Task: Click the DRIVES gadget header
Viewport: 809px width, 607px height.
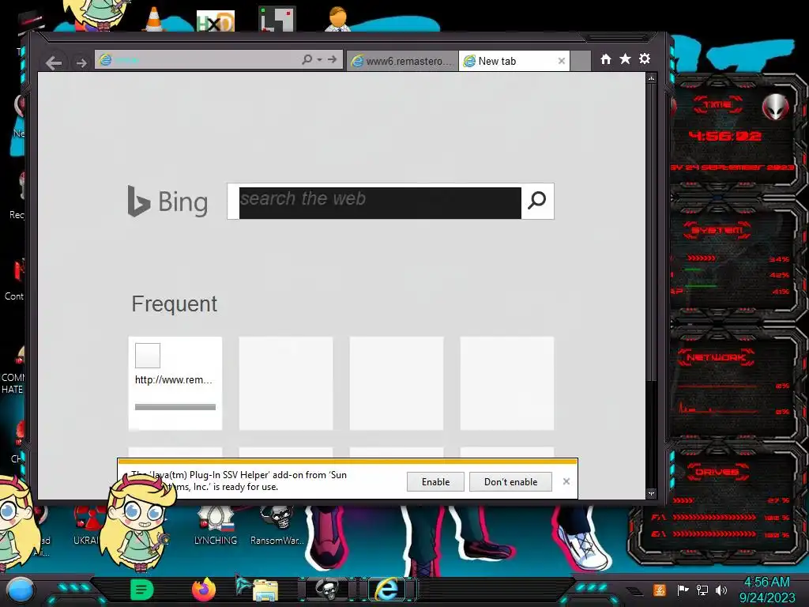Action: click(717, 472)
